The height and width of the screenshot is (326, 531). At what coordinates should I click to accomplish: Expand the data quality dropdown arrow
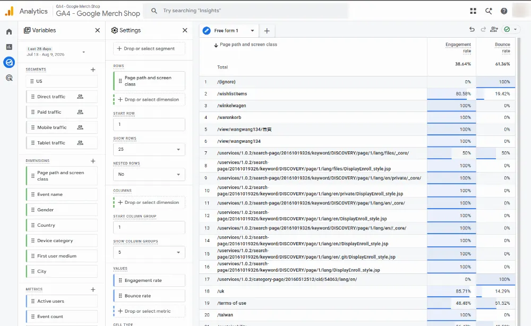pyautogui.click(x=515, y=29)
